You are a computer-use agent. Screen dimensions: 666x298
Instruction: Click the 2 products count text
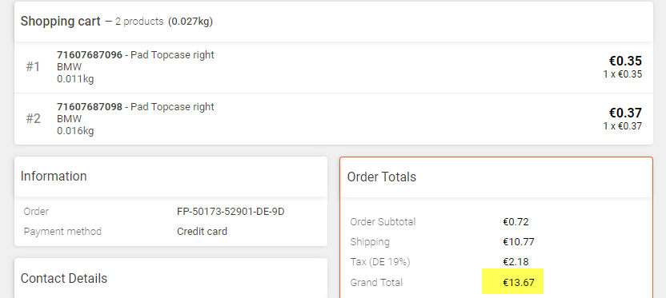click(x=139, y=22)
